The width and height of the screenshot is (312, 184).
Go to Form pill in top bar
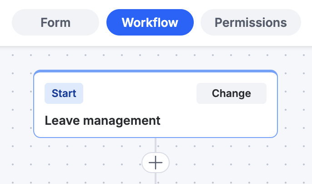point(55,22)
